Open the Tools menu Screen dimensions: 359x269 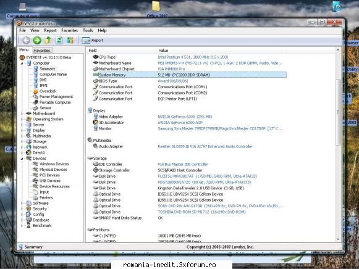point(88,30)
